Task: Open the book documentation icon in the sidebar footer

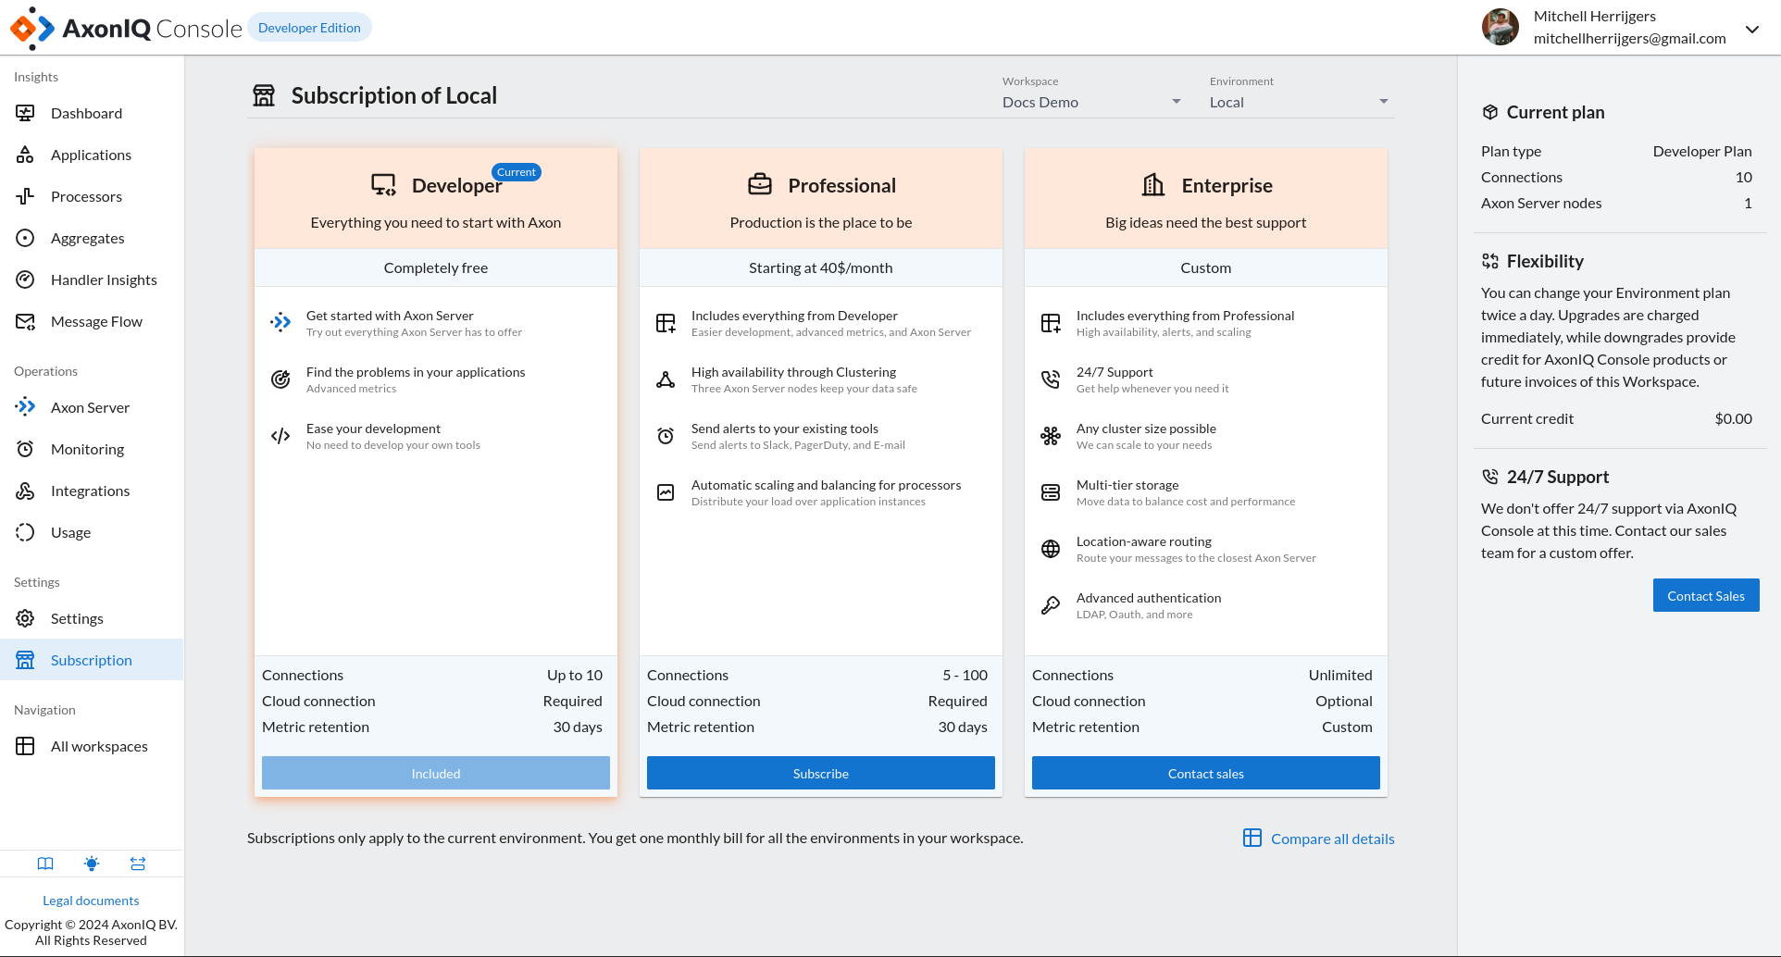Action: click(x=45, y=864)
